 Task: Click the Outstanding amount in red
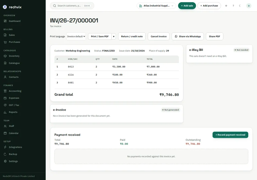(193, 144)
